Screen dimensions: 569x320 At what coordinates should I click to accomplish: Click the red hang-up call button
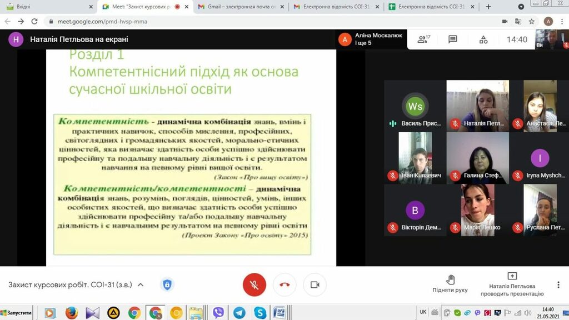(x=284, y=284)
